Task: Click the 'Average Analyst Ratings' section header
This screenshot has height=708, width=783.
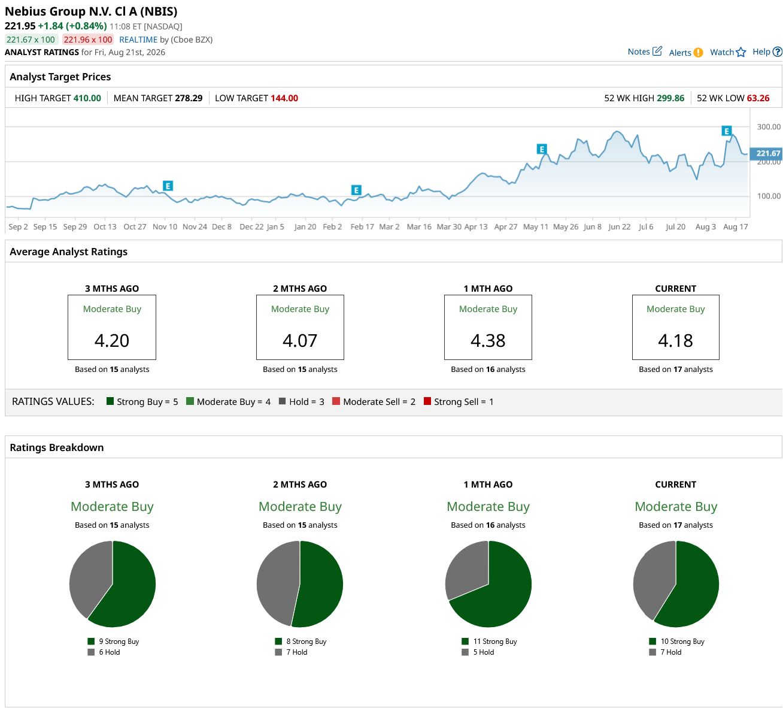Action: [x=69, y=252]
